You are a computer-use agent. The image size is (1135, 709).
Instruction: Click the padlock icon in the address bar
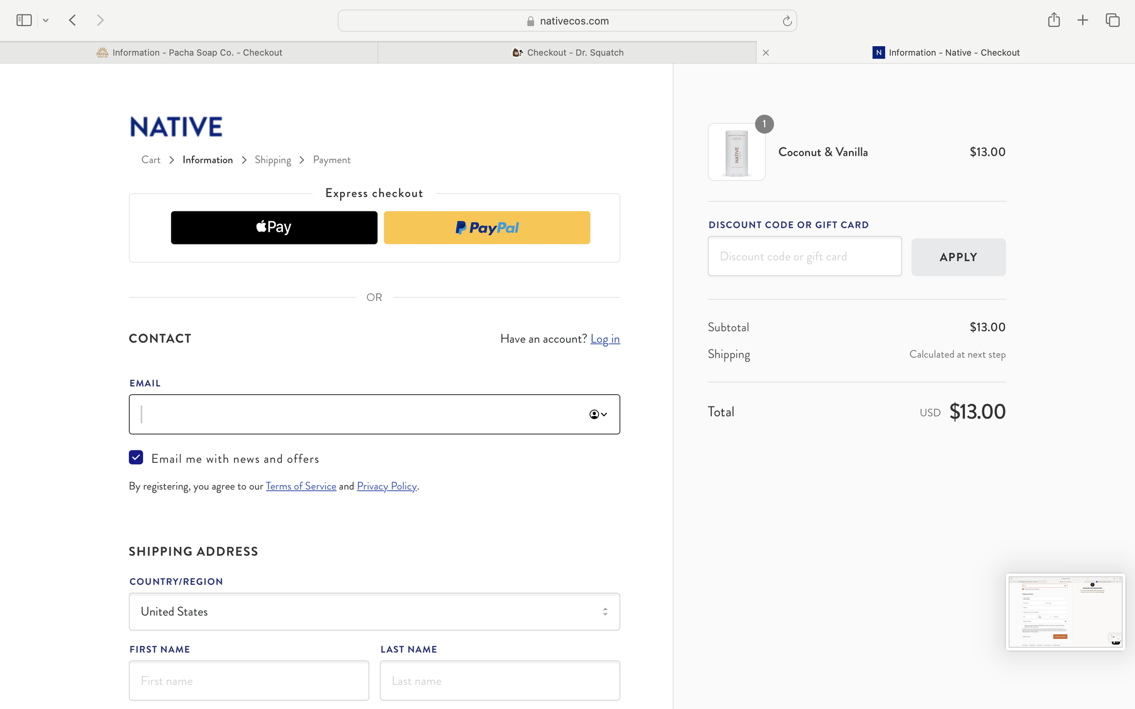pos(530,20)
